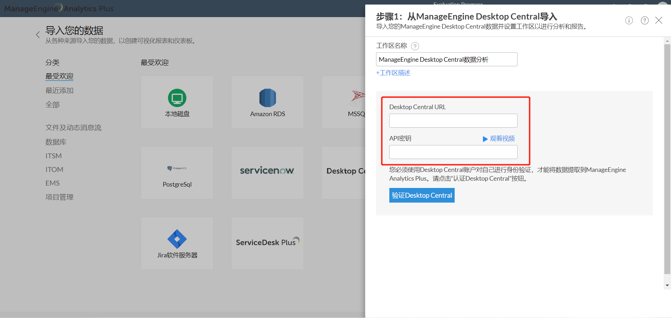671x318 pixels.
Task: Close the Desktop Central import panel
Action: (659, 21)
